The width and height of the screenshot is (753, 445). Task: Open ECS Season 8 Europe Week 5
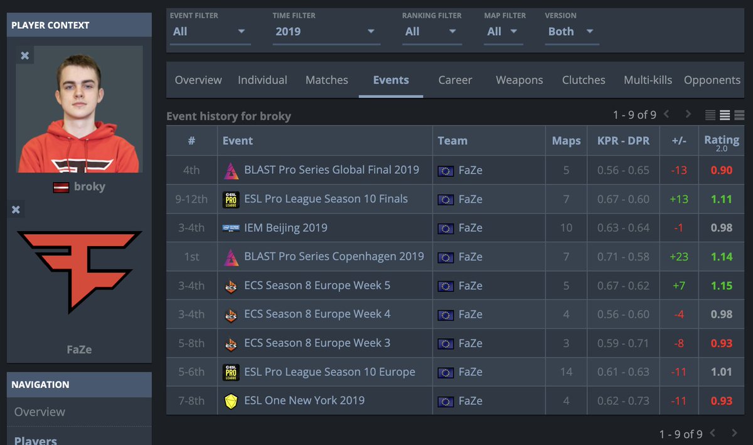(317, 286)
